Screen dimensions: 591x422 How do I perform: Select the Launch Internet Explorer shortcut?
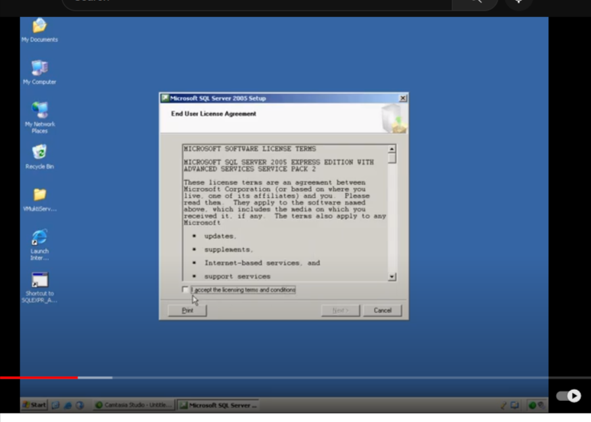39,245
